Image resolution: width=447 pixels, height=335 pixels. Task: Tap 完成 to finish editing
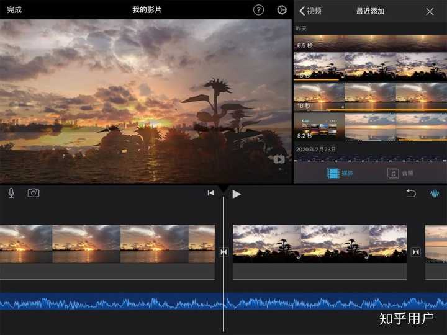point(14,10)
